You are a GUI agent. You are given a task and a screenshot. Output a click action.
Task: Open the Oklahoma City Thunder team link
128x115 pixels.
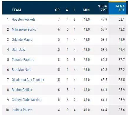coord(28,80)
